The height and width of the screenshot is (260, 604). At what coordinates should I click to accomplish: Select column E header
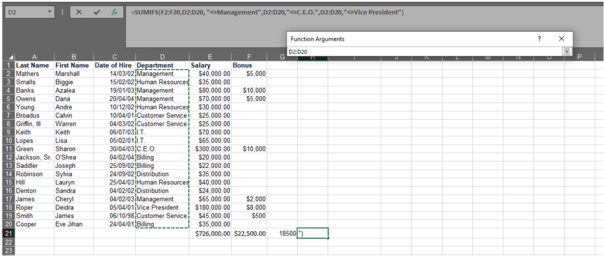[x=210, y=57]
